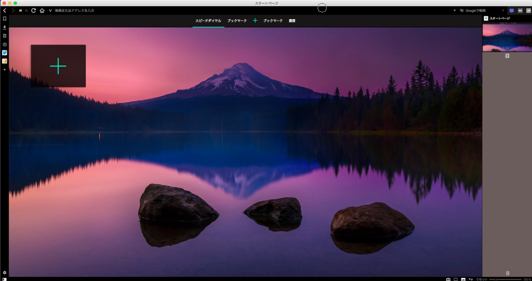
Task: Open settings with the gear icon
Action: [4, 273]
